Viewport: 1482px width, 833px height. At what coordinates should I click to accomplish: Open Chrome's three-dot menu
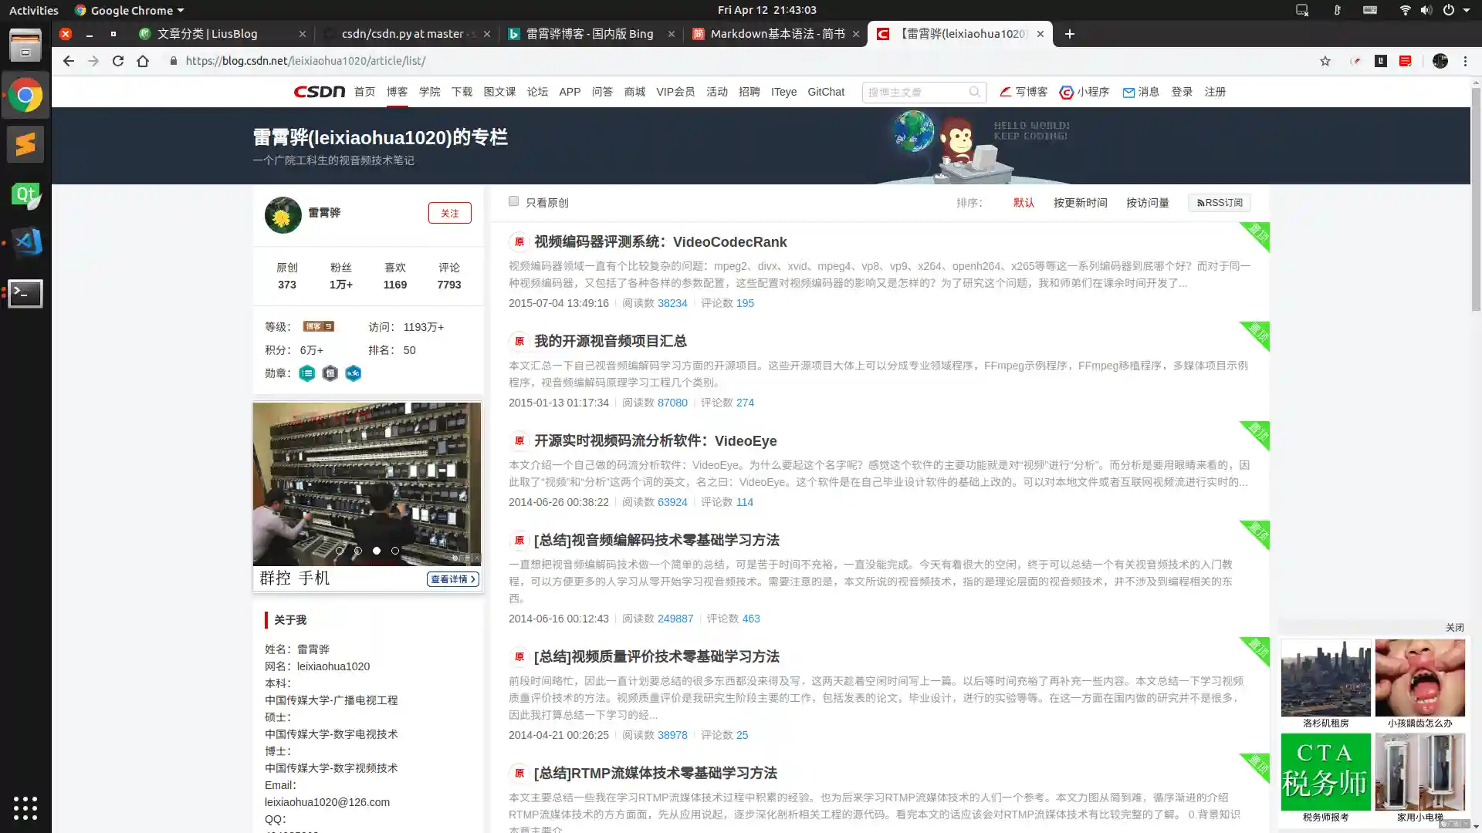[1465, 61]
